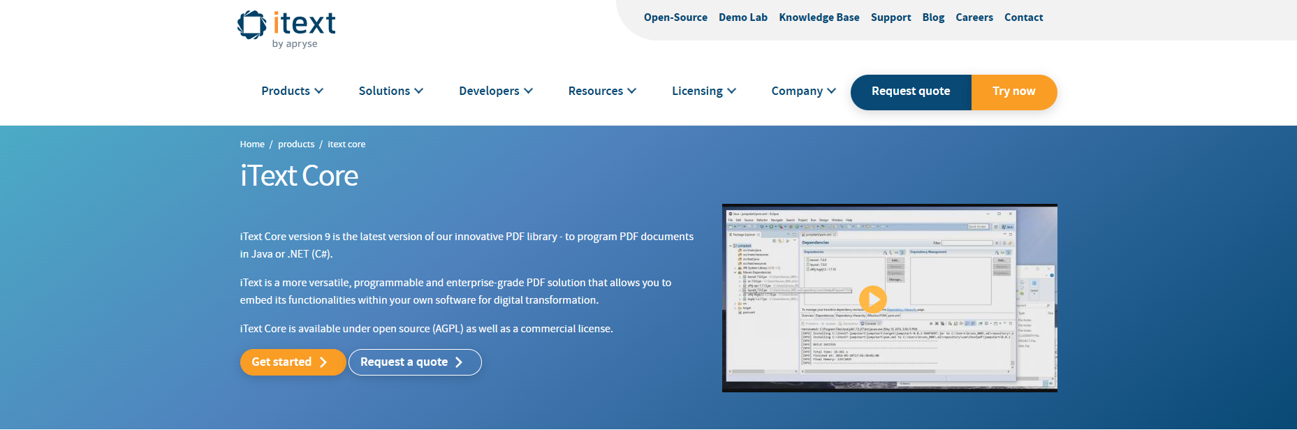Image resolution: width=1297 pixels, height=430 pixels.
Task: Open the Support link
Action: coord(891,17)
